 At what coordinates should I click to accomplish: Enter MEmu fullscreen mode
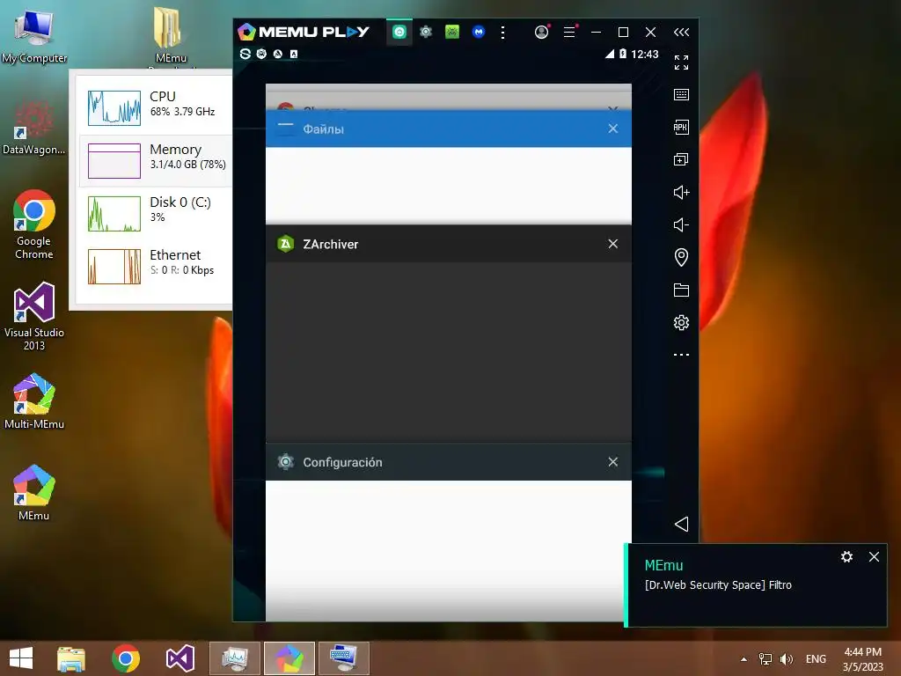click(x=682, y=62)
